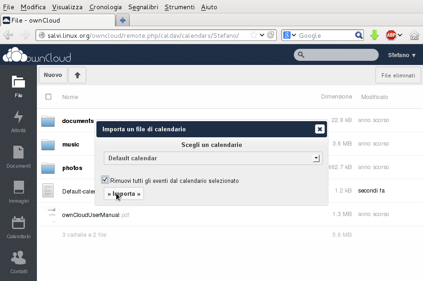Viewport: 423px width, 281px height.
Task: Open the Documenti app in sidebar
Action: tap(18, 156)
